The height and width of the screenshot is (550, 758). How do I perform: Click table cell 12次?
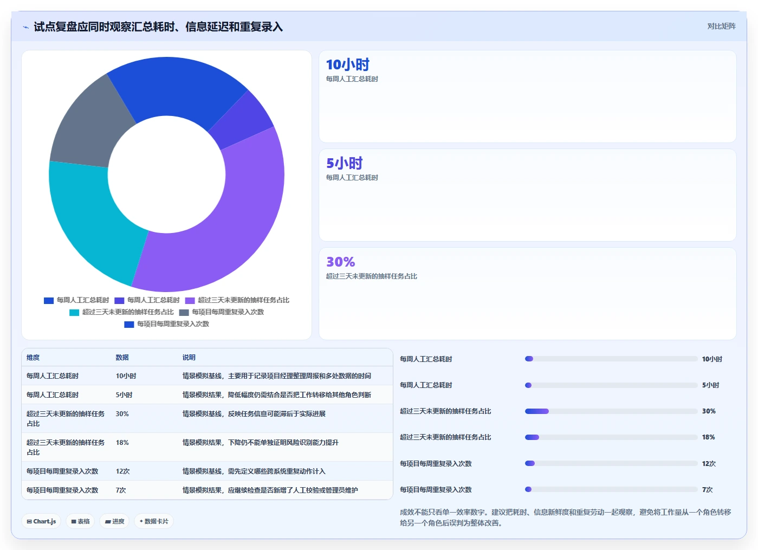[x=122, y=471]
